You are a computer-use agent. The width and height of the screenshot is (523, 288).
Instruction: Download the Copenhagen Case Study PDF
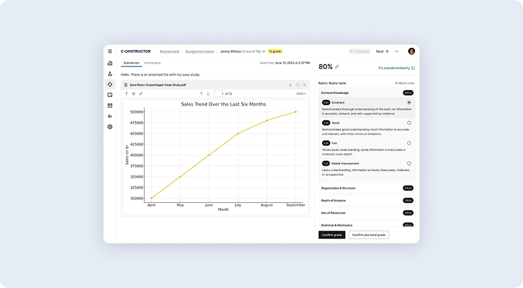(291, 85)
